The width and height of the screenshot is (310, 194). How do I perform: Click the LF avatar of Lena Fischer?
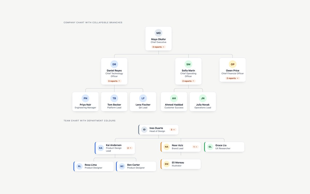coord(143,98)
